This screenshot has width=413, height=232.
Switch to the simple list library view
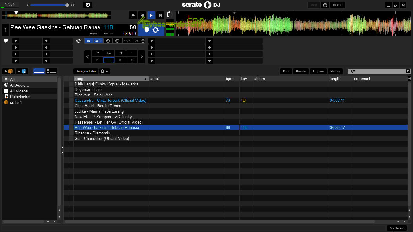pyautogui.click(x=39, y=71)
